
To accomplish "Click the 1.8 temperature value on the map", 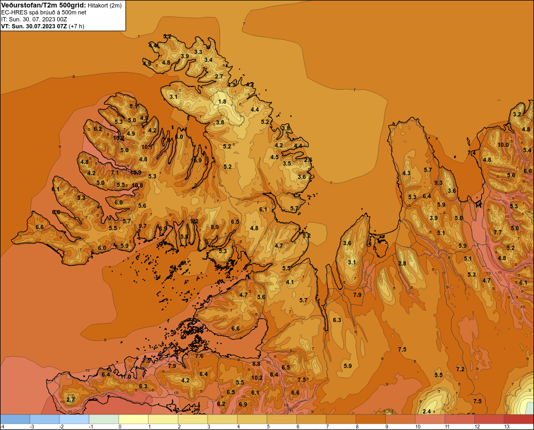I will (x=222, y=101).
